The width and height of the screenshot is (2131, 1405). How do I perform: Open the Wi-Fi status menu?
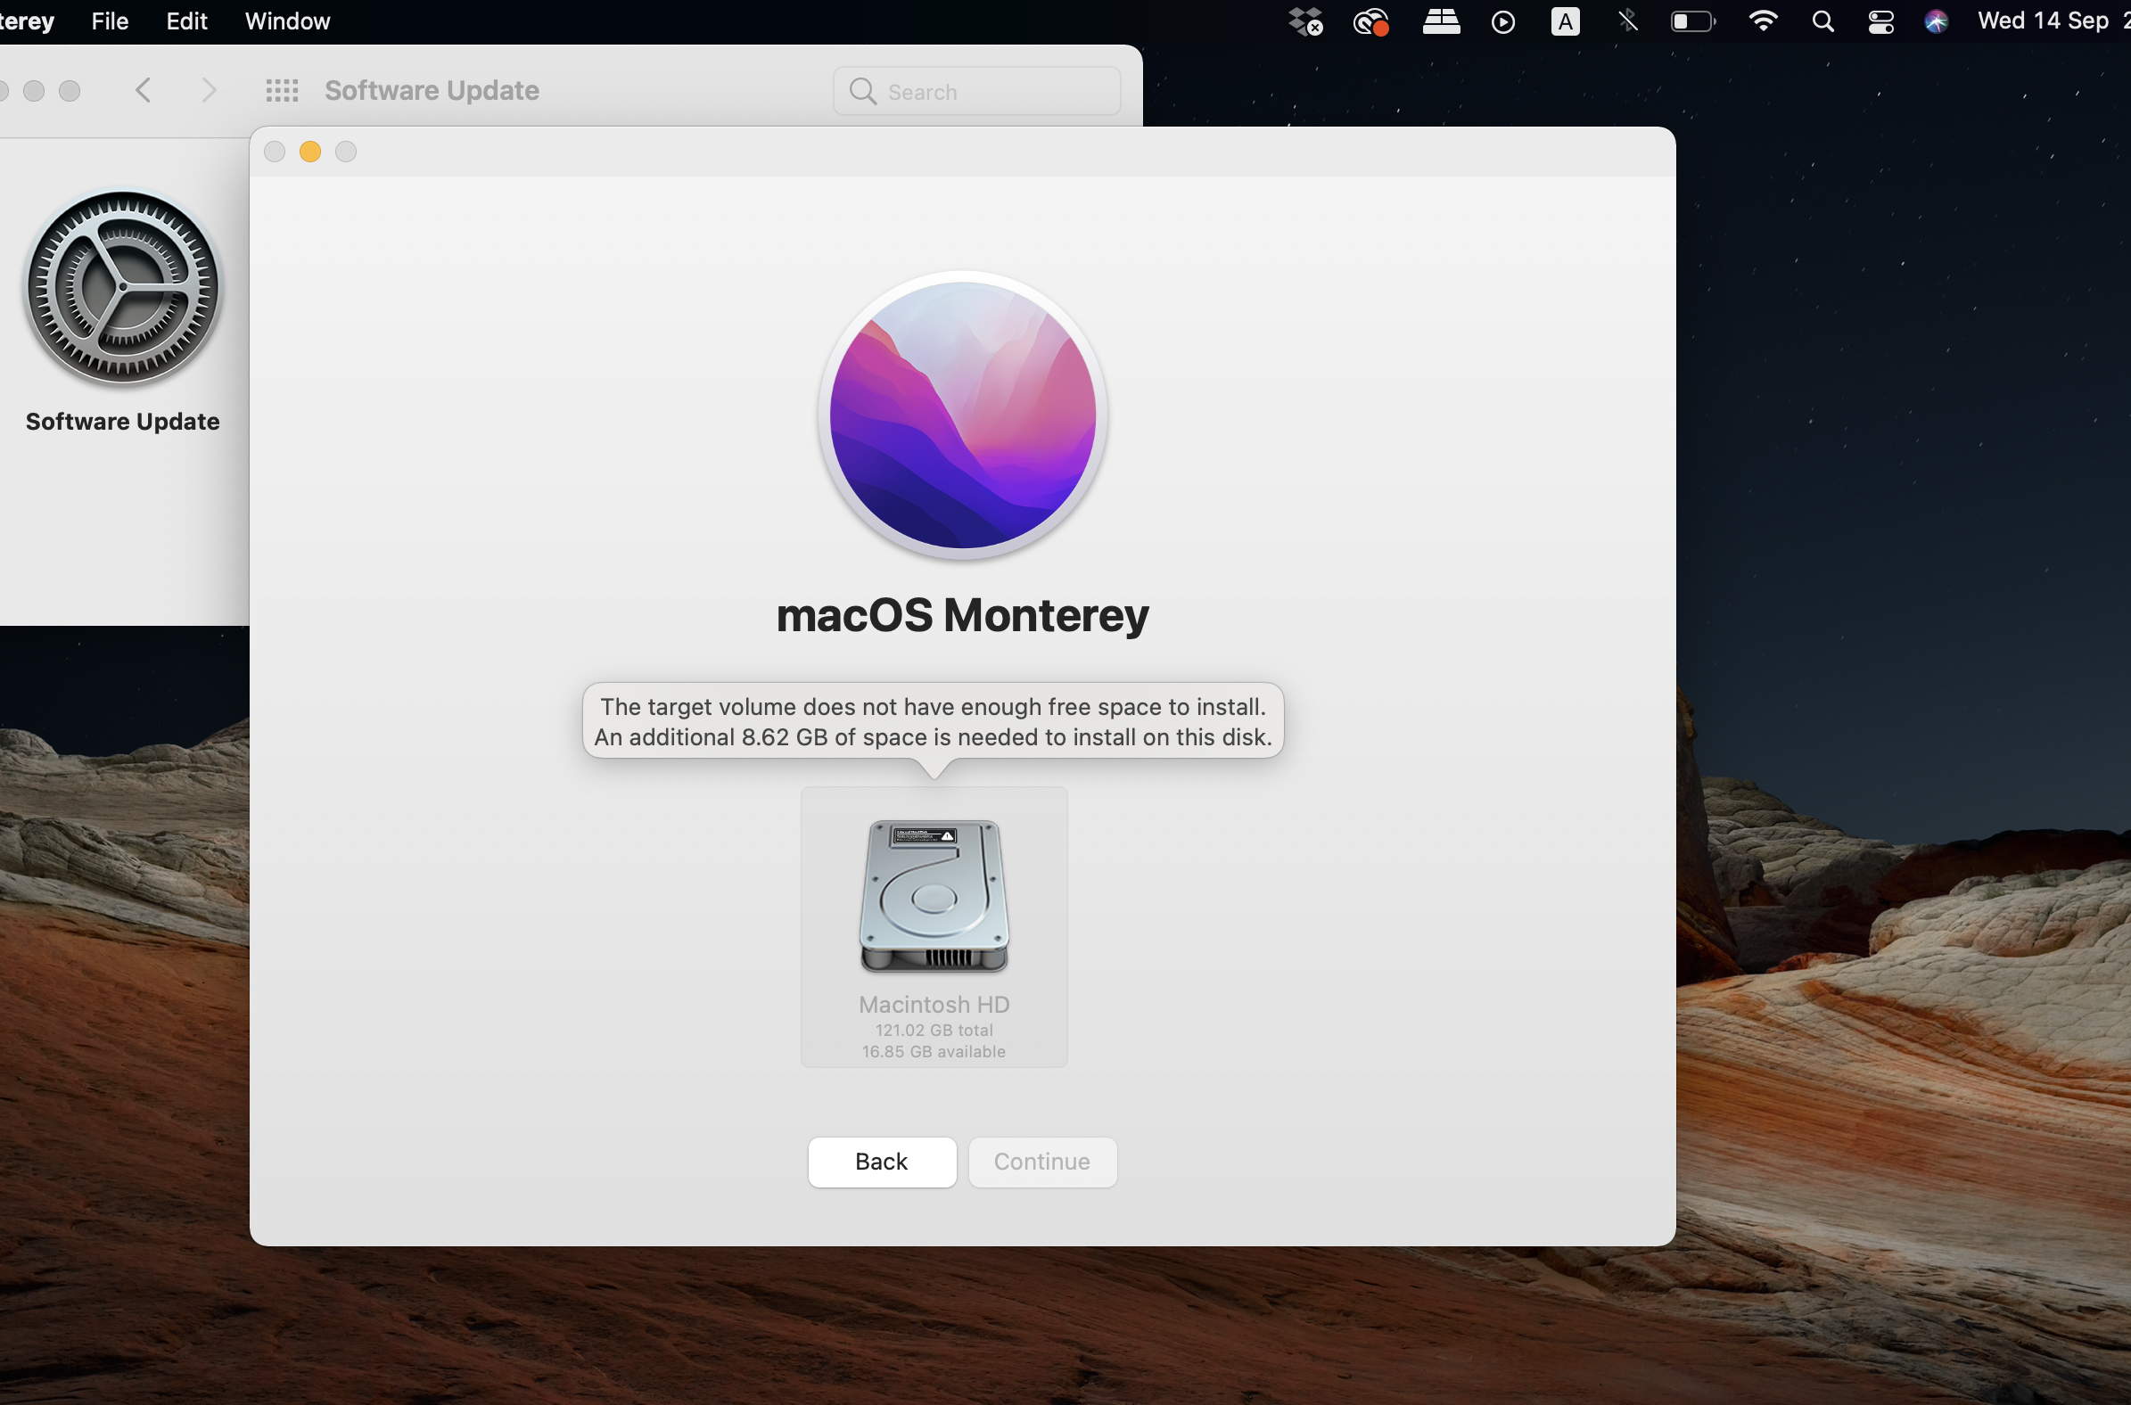point(1763,21)
